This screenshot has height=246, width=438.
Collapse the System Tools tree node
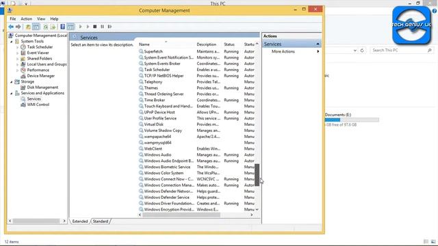pos(12,42)
